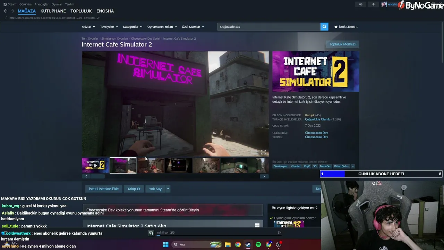Select the Yönetim tag
The height and width of the screenshot is (250, 444).
[296, 166]
